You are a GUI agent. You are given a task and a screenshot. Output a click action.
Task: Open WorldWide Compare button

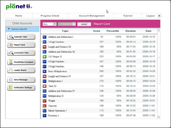click(21, 62)
